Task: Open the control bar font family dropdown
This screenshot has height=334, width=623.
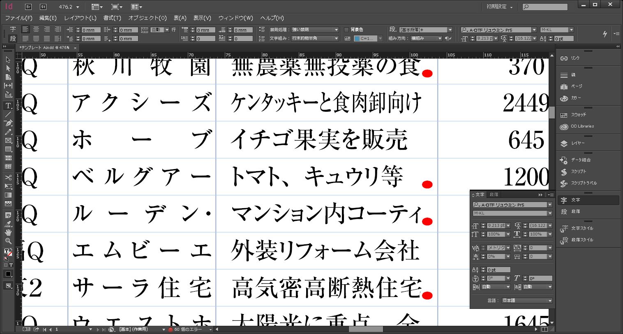Action: 534,30
